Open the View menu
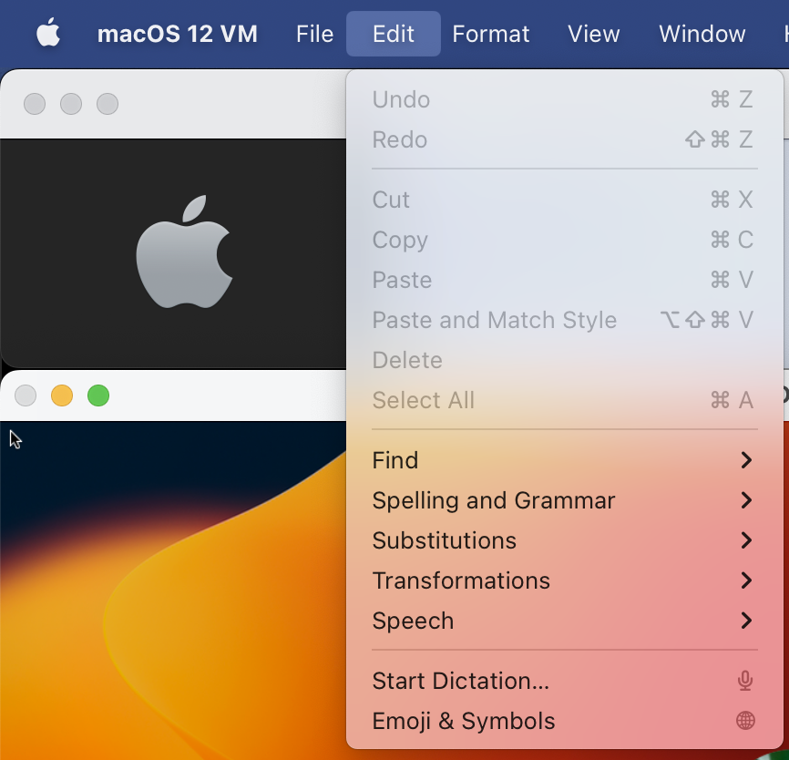Image resolution: width=789 pixels, height=760 pixels. [594, 34]
